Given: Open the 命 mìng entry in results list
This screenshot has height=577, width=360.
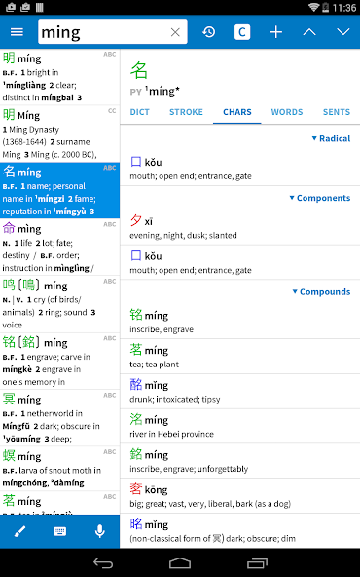Looking at the screenshot, I should [x=60, y=248].
